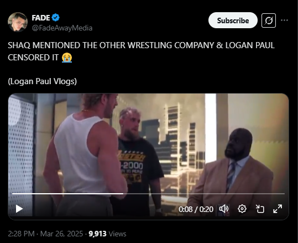Click the crying emoji in the tweet
The image size is (298, 243).
[x=67, y=58]
